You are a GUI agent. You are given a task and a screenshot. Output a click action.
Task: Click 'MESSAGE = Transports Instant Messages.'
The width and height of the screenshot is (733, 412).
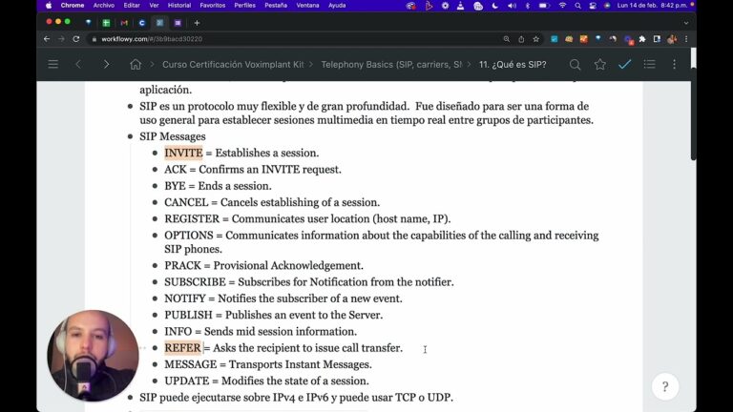tap(268, 364)
